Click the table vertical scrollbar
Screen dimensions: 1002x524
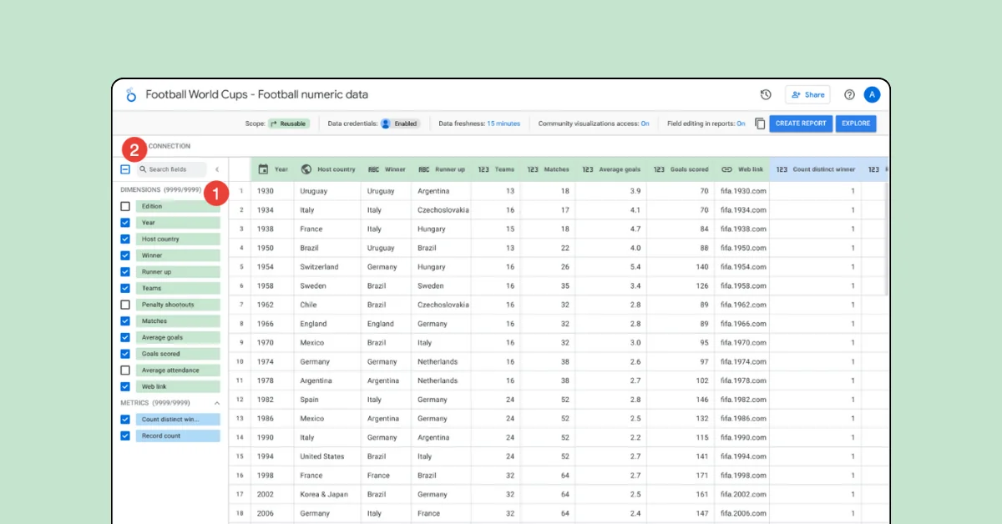[886, 238]
